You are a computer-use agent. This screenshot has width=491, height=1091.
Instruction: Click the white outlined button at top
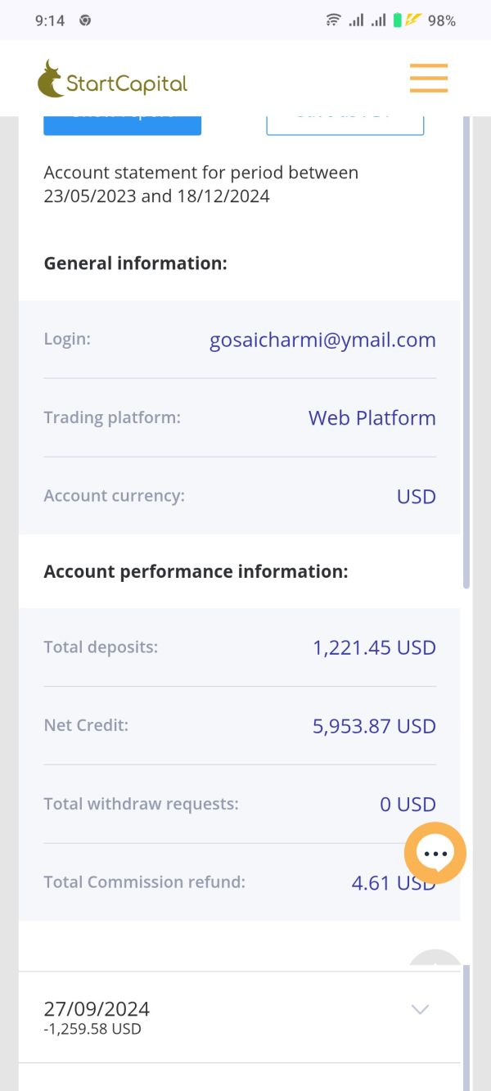345,125
